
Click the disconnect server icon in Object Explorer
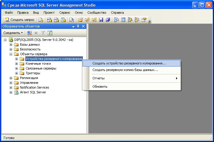click(x=29, y=33)
